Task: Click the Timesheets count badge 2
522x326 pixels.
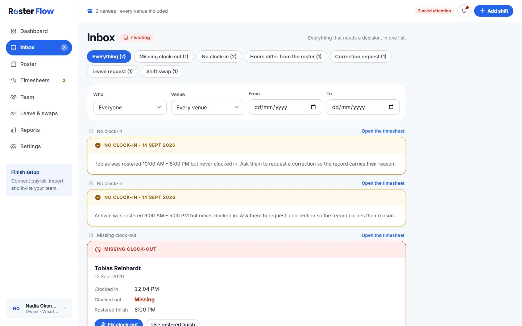Action: click(x=64, y=80)
